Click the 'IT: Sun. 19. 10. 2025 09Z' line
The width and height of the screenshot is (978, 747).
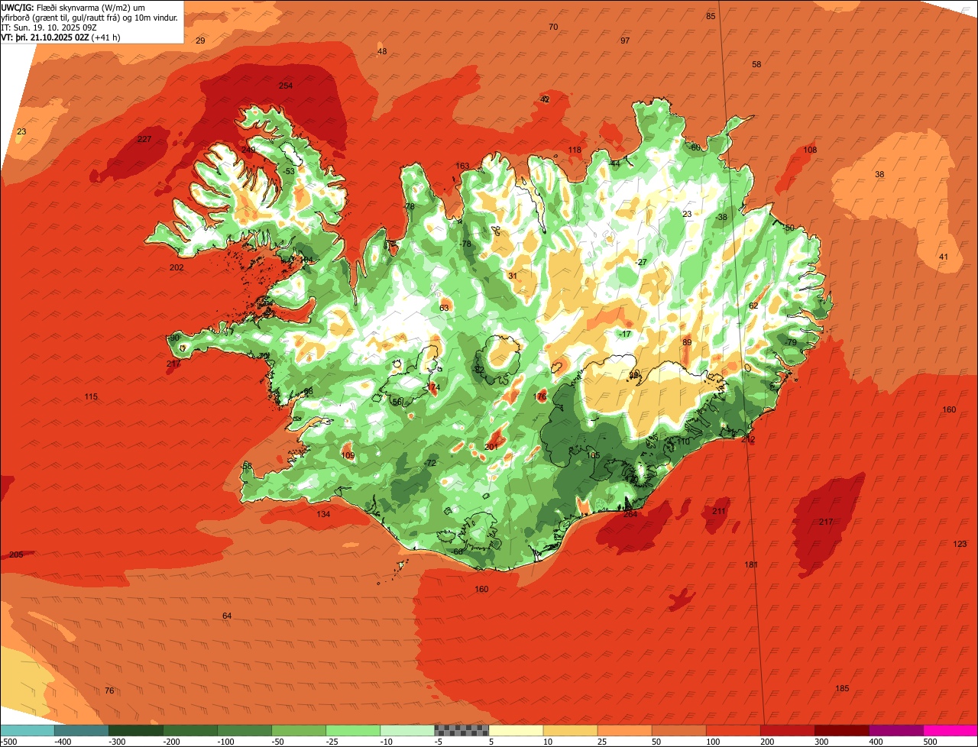click(50, 27)
